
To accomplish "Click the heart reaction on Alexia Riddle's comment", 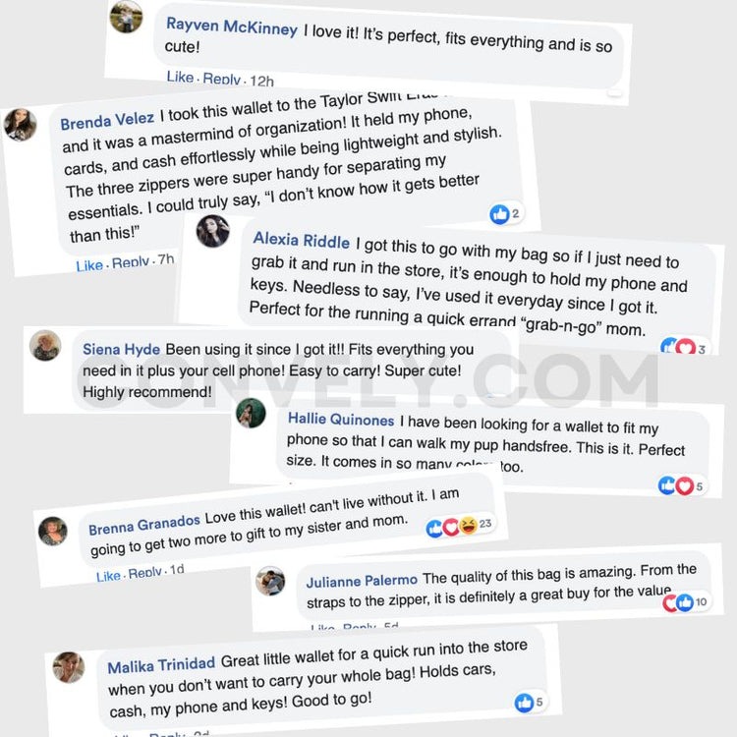I will pos(685,347).
